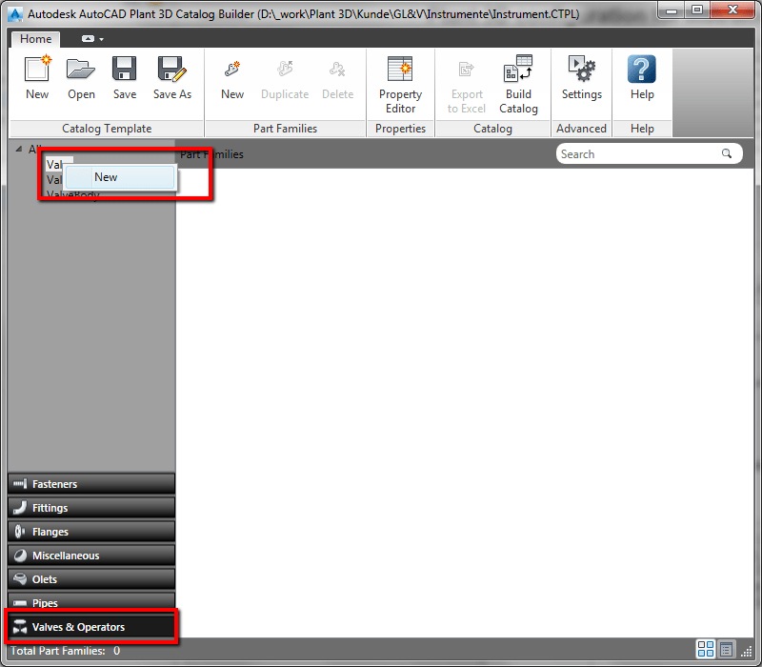The height and width of the screenshot is (667, 762).
Task: Open the Help button
Action: (x=642, y=77)
